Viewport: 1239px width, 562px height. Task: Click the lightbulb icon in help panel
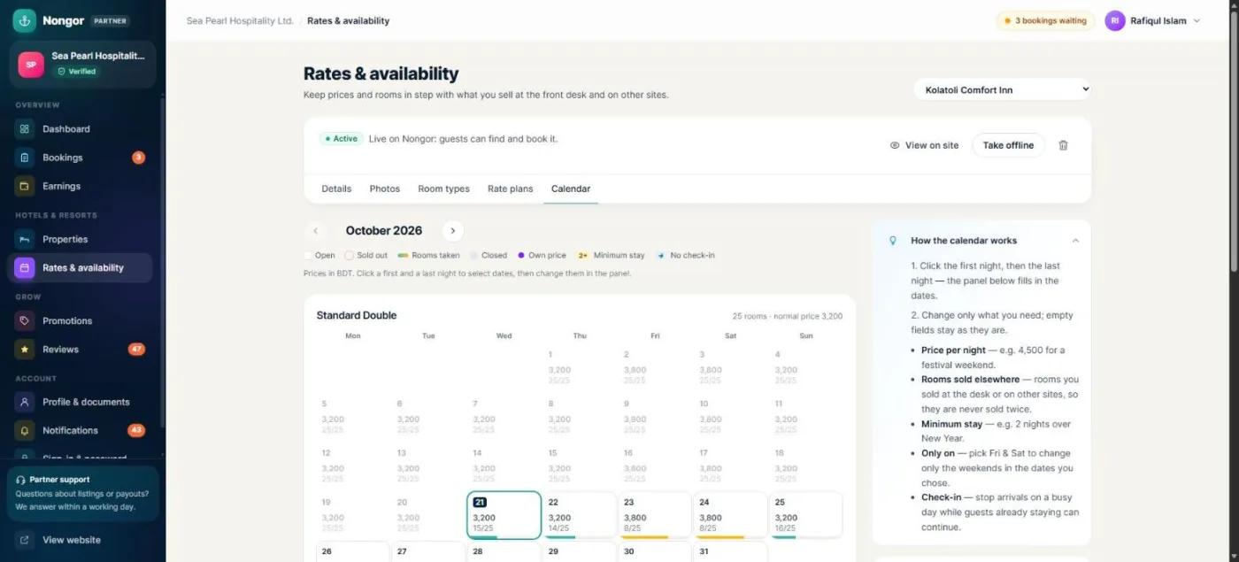893,241
